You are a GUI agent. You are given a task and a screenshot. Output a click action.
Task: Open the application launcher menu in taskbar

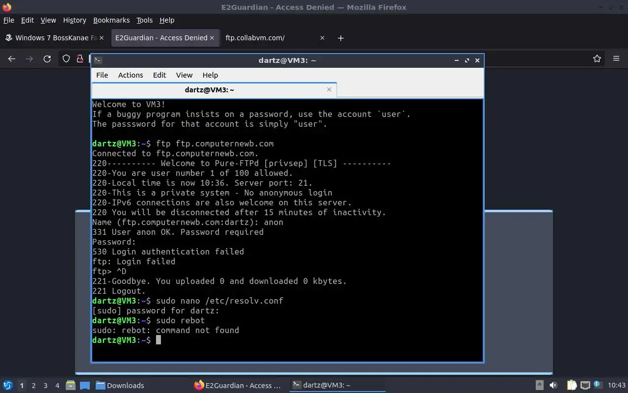coord(7,385)
